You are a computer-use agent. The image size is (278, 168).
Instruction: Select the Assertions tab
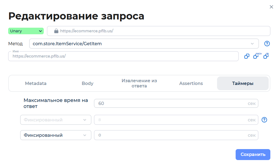(191, 83)
